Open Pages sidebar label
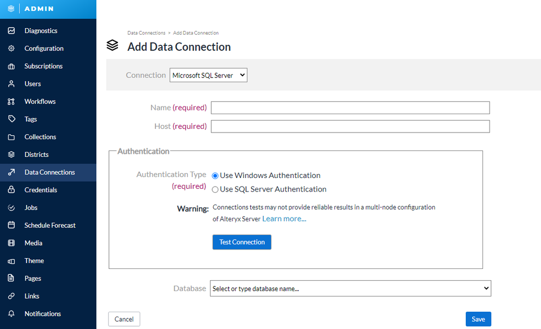 point(33,278)
